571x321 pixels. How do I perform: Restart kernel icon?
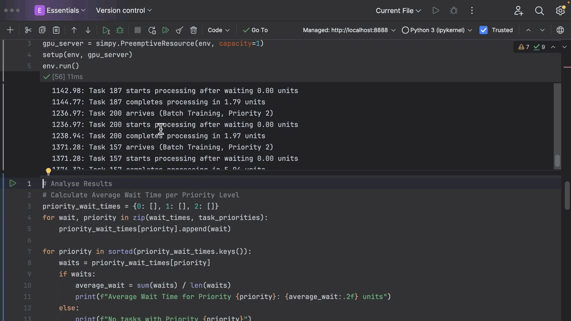pyautogui.click(x=152, y=30)
